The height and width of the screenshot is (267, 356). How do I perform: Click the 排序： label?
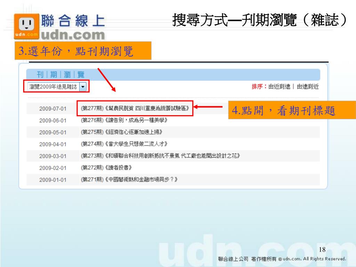point(259,87)
